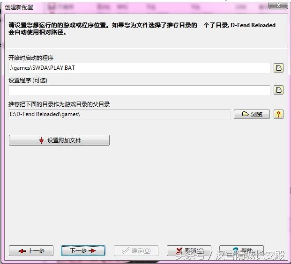Viewport: 291px width, 264px height.
Task: Click the file browse icon beside the setup program field
Action: pyautogui.click(x=278, y=90)
